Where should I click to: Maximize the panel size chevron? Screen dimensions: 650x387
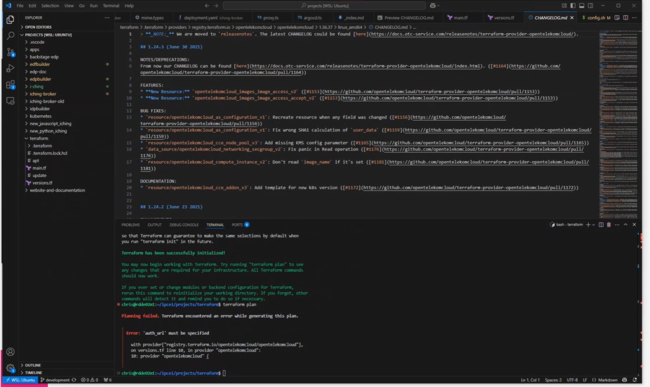[x=626, y=225]
